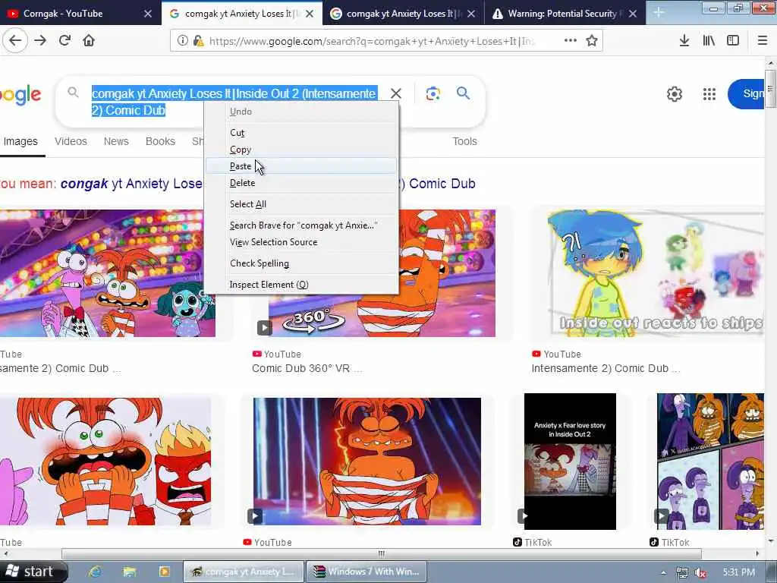Click the 5:31 PM taskbar clock
The width and height of the screenshot is (777, 583).
point(738,572)
